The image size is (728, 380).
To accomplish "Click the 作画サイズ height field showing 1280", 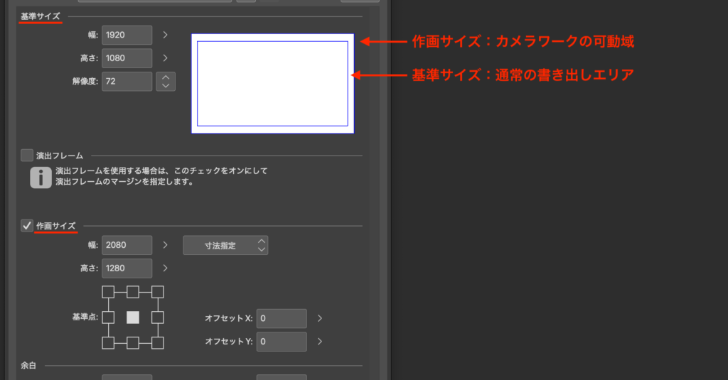I will tap(127, 268).
